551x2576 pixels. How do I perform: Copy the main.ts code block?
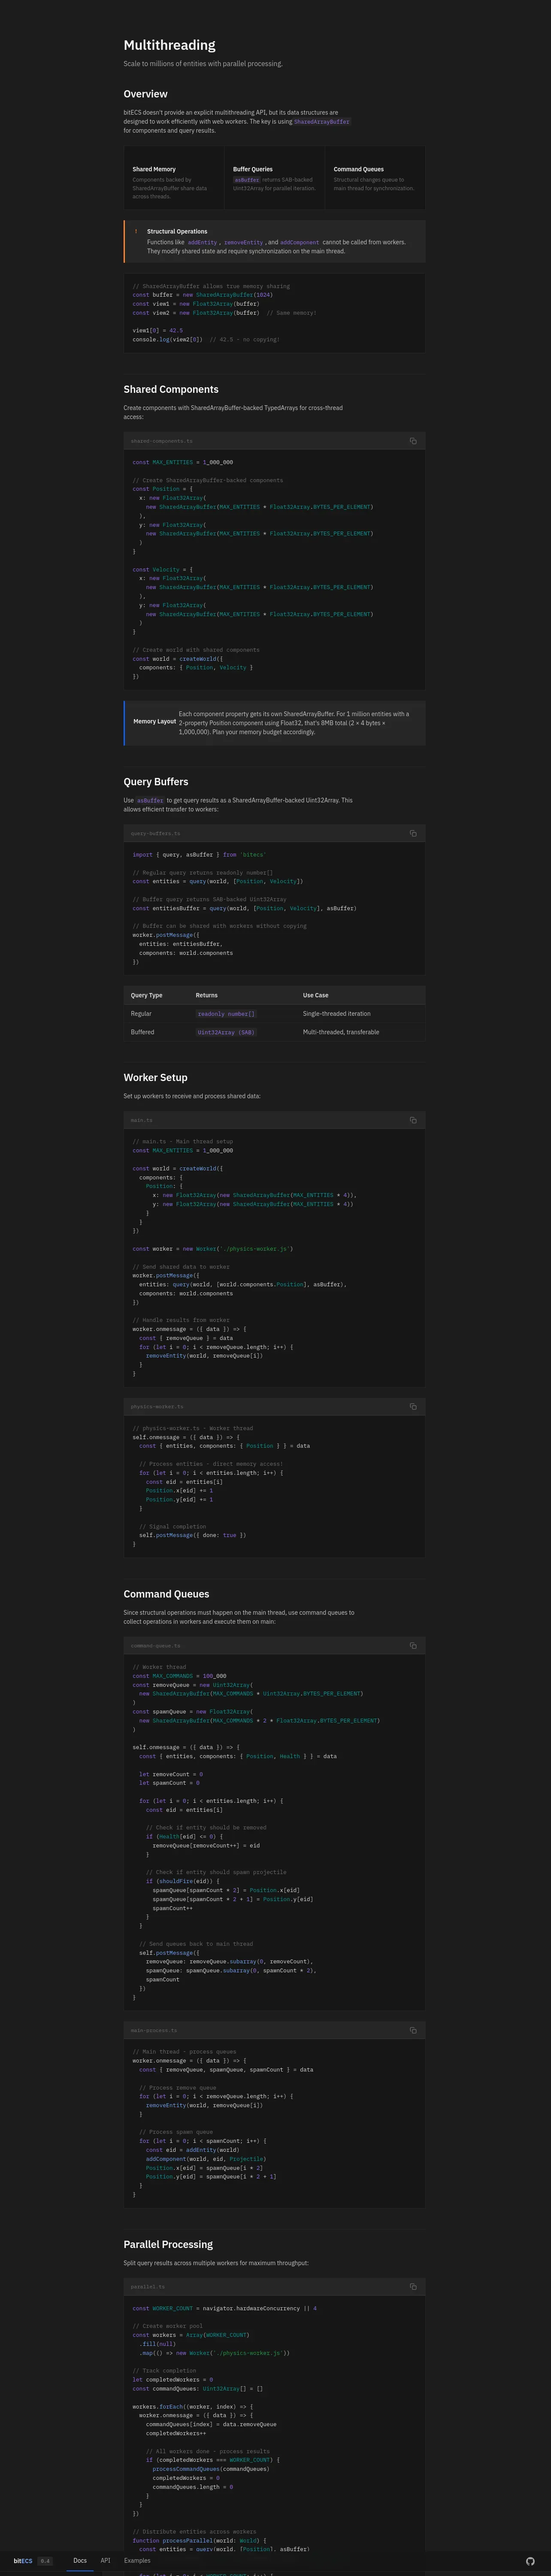(x=413, y=1120)
